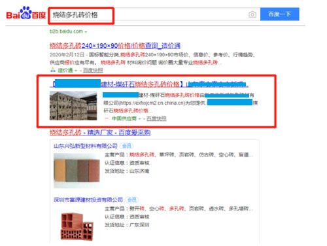Open the 煤矸石烧结多孔砖价格 result title
Viewport: 327px width, 246px height.
[149, 84]
